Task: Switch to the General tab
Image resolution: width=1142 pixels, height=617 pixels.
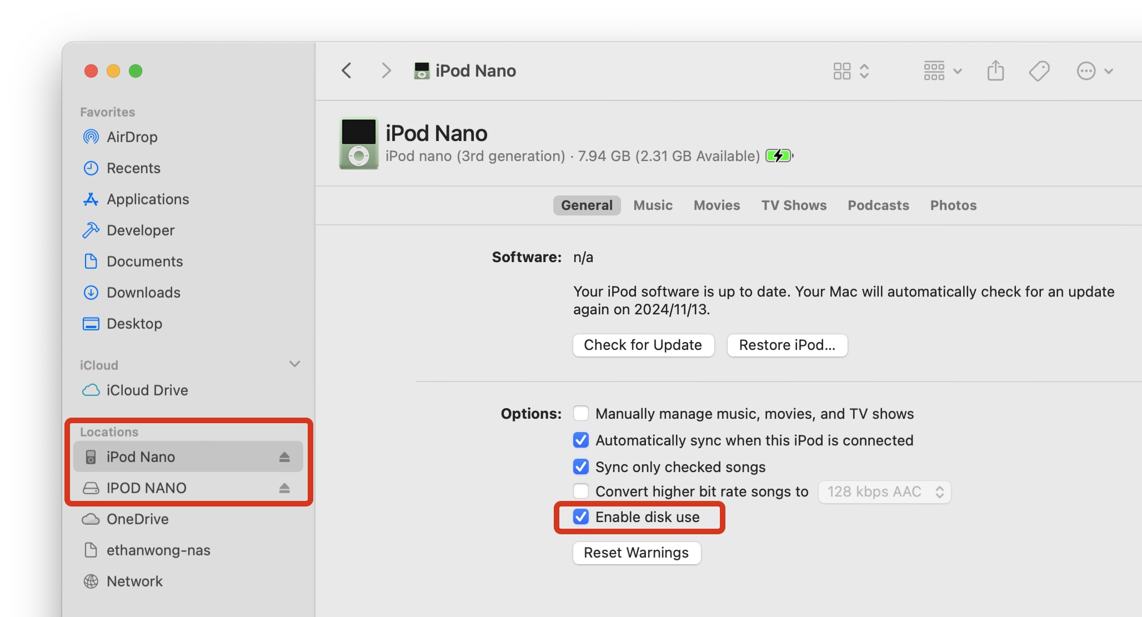Action: pyautogui.click(x=587, y=205)
